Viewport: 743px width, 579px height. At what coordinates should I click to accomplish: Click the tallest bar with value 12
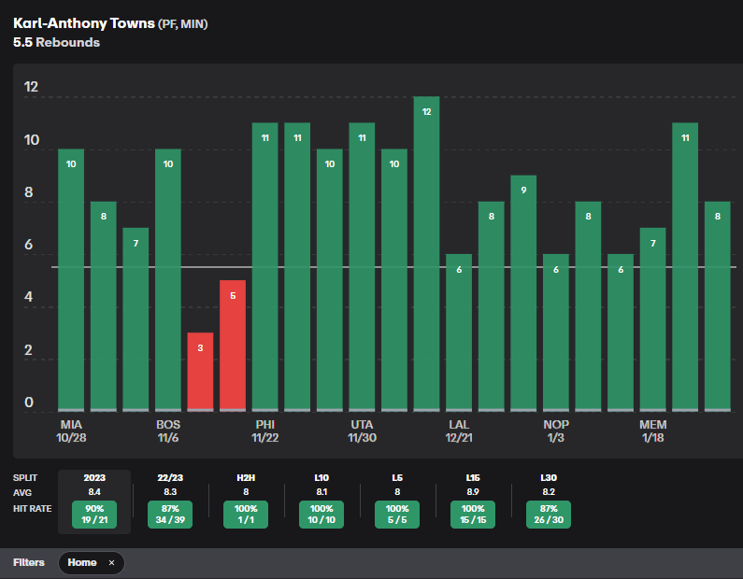tap(426, 254)
